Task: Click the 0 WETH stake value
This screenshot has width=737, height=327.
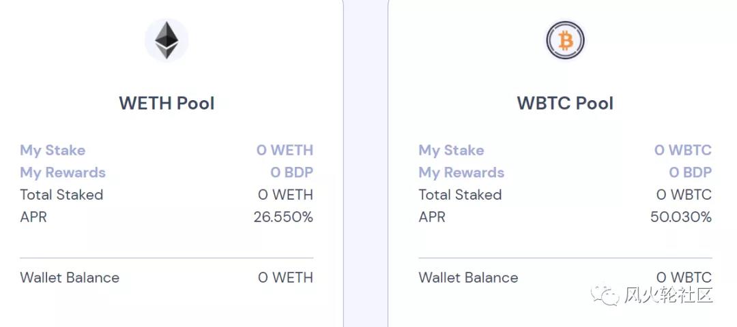Action: (x=285, y=151)
